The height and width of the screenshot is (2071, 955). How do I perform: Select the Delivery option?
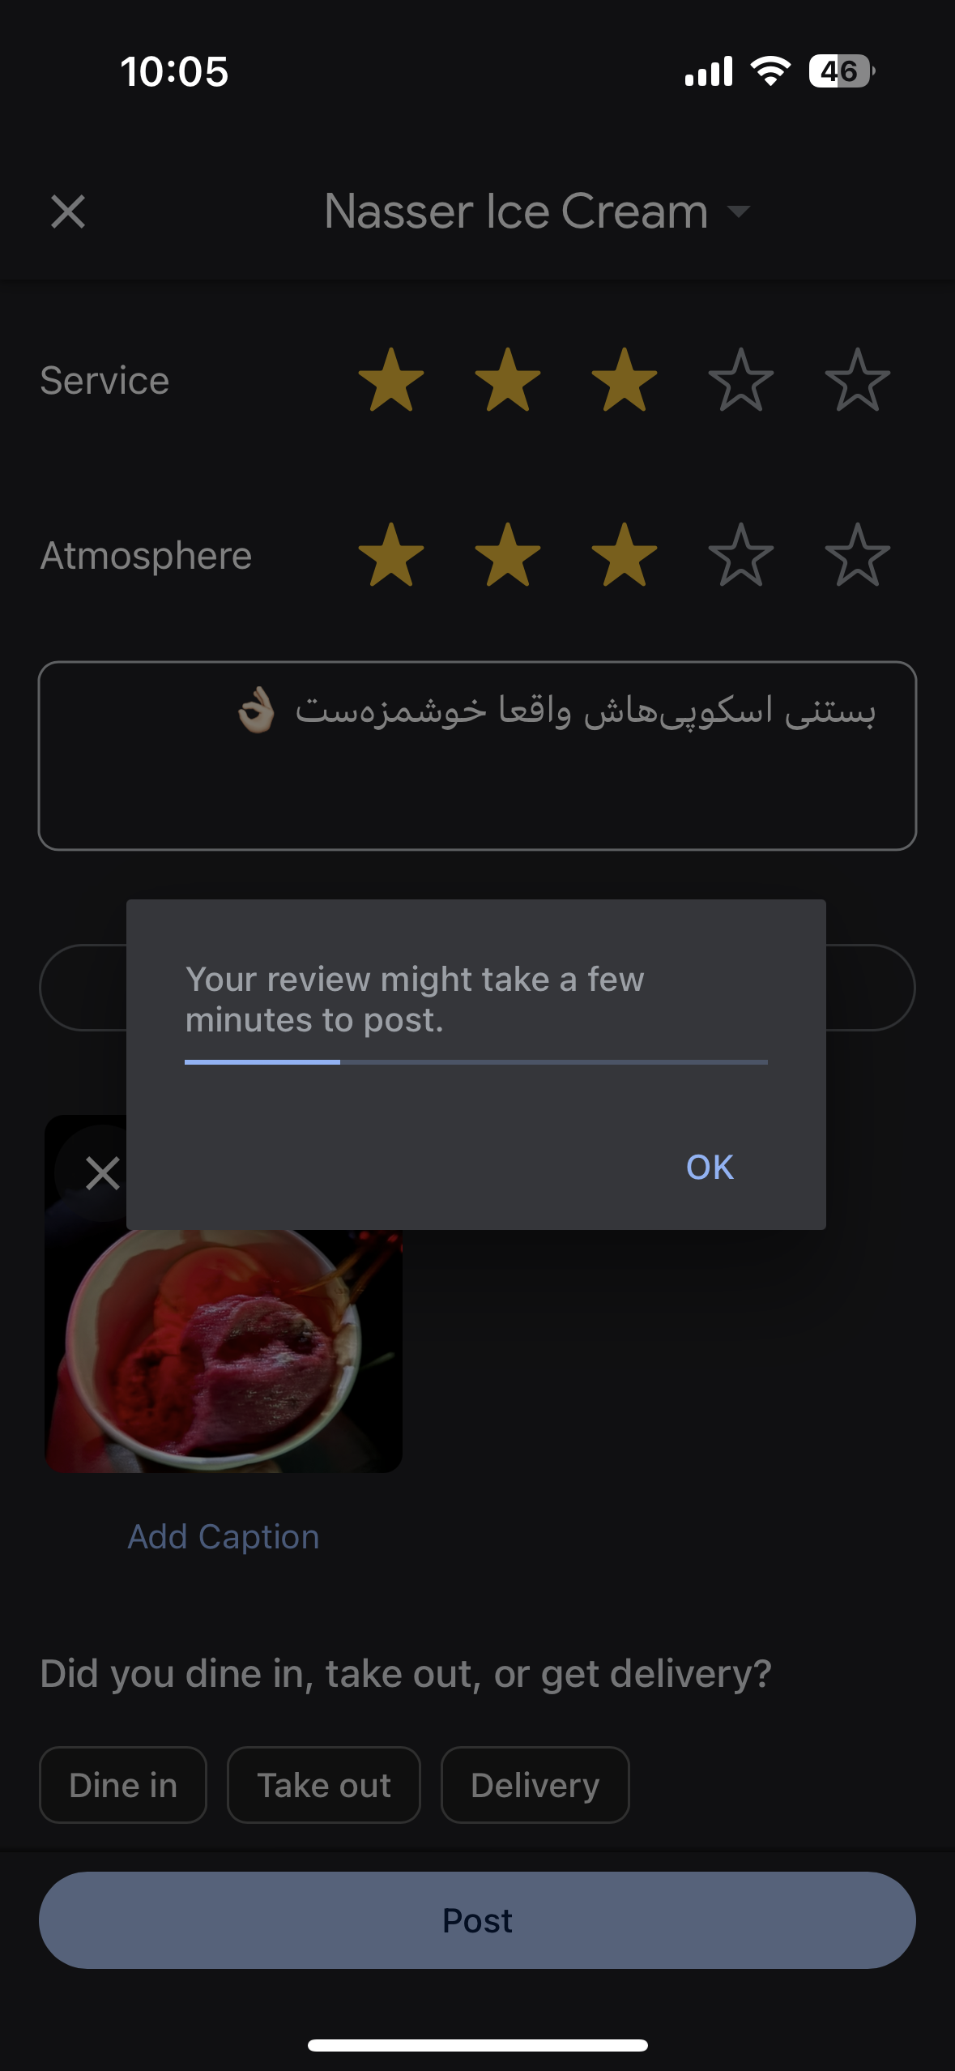535,1785
